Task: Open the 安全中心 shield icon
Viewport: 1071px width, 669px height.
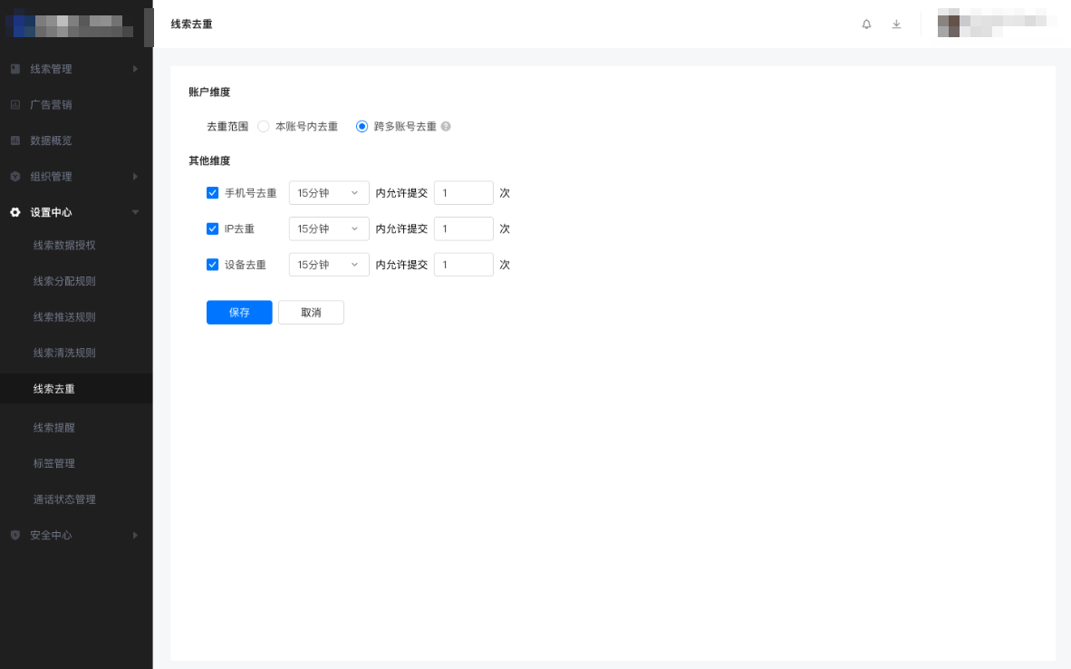Action: pyautogui.click(x=14, y=534)
